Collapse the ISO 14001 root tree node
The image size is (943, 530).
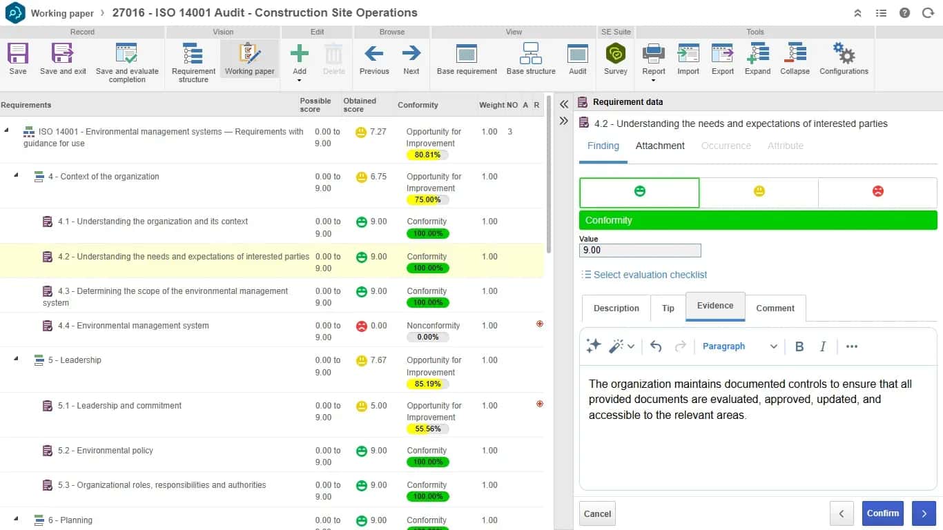pyautogui.click(x=7, y=130)
